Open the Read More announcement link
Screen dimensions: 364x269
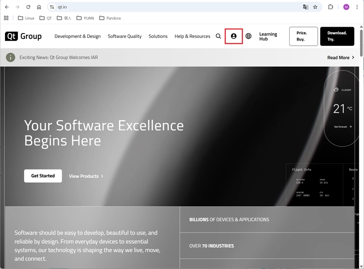tap(340, 58)
